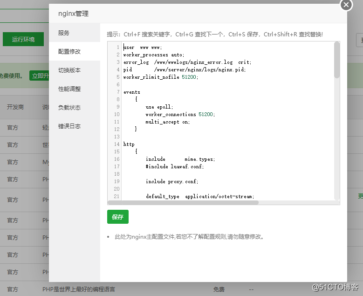
Task: Click line 1 'user www www;'
Action: (143, 48)
